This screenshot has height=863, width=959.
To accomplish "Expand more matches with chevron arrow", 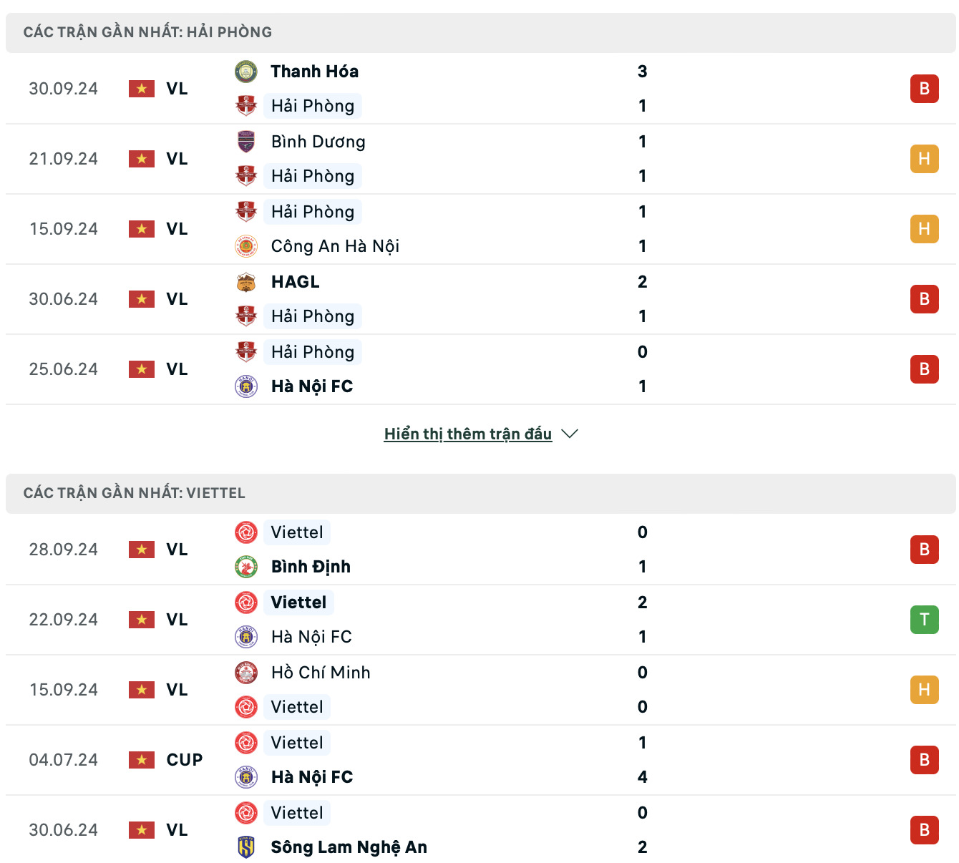I will point(570,434).
